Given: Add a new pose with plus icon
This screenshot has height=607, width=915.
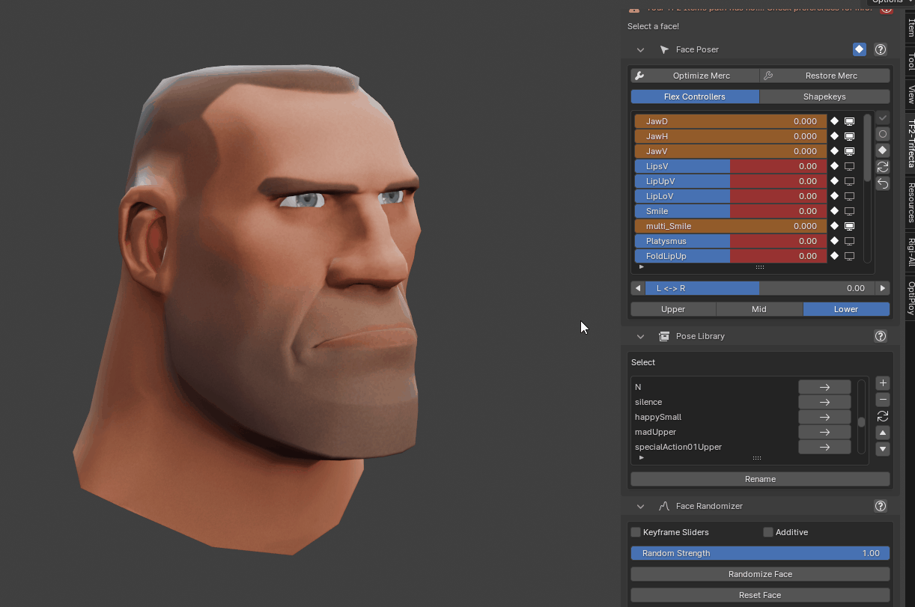Looking at the screenshot, I should (x=883, y=383).
